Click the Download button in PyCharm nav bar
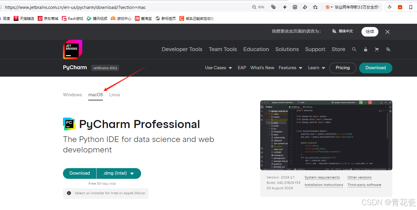The width and height of the screenshot is (417, 210). tap(375, 68)
